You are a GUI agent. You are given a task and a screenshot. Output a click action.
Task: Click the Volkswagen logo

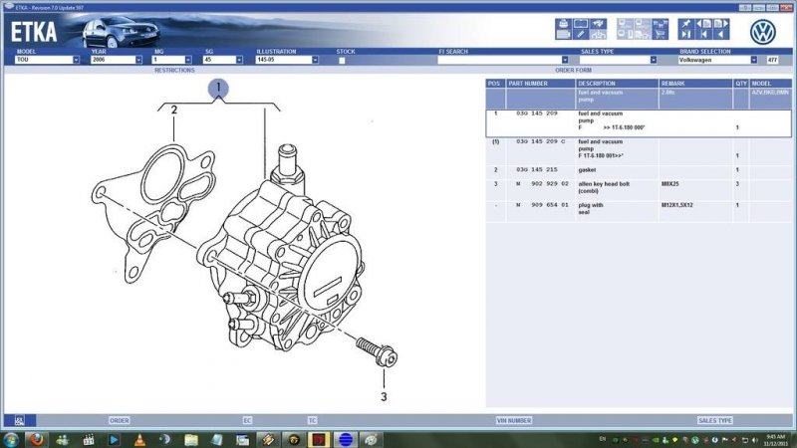pos(763,30)
